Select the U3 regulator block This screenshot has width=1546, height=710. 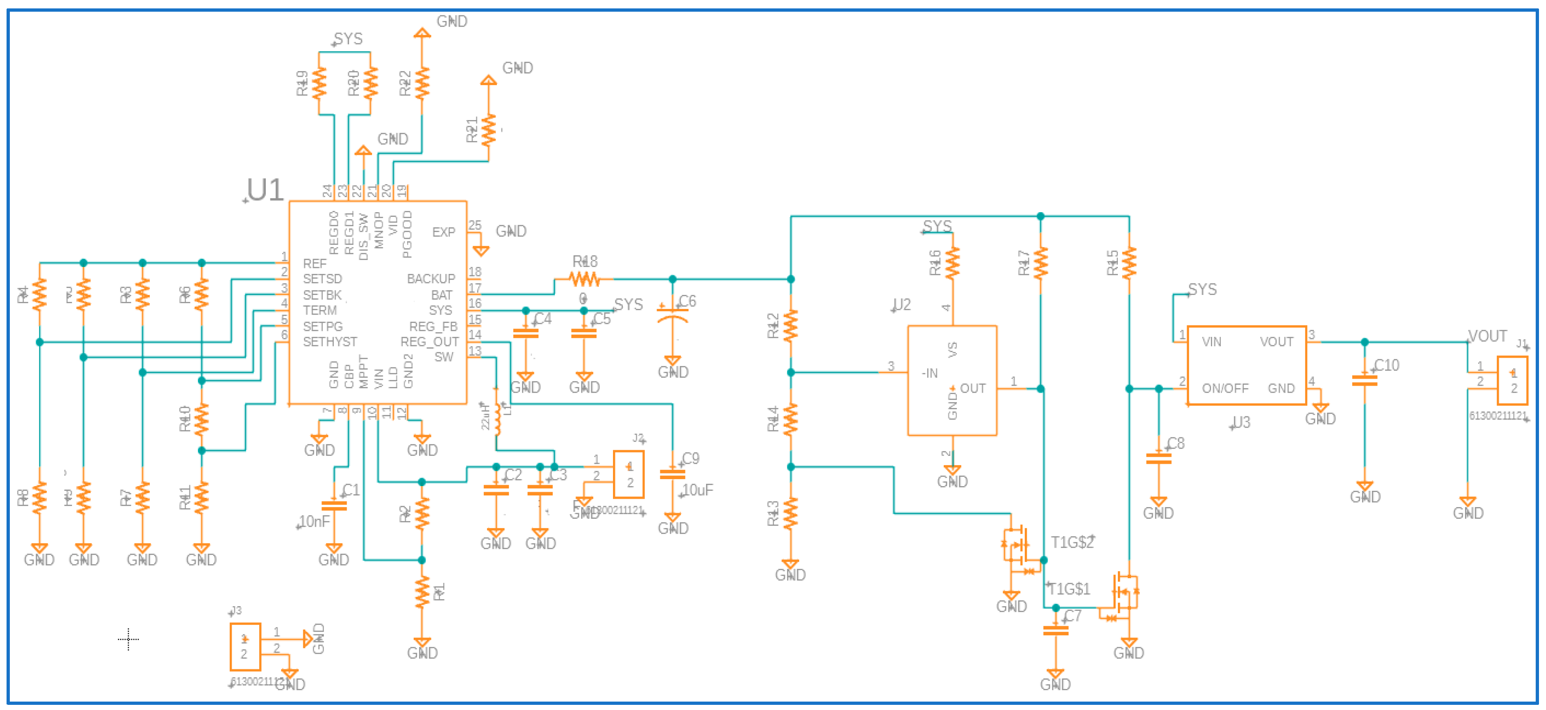click(1247, 365)
